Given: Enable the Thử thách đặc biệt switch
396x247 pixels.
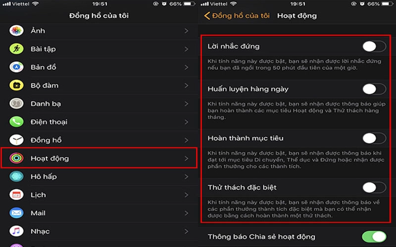Looking at the screenshot, I should pos(374,188).
